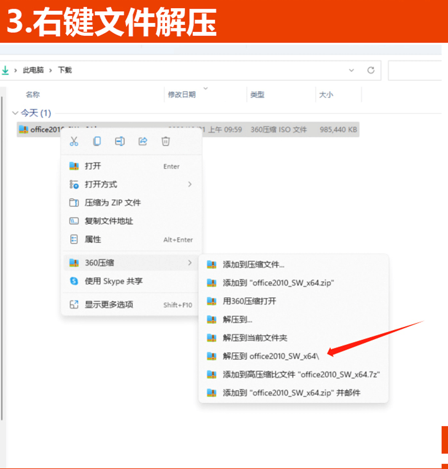
Task: Choose 复制文件地址
Action: point(132,221)
